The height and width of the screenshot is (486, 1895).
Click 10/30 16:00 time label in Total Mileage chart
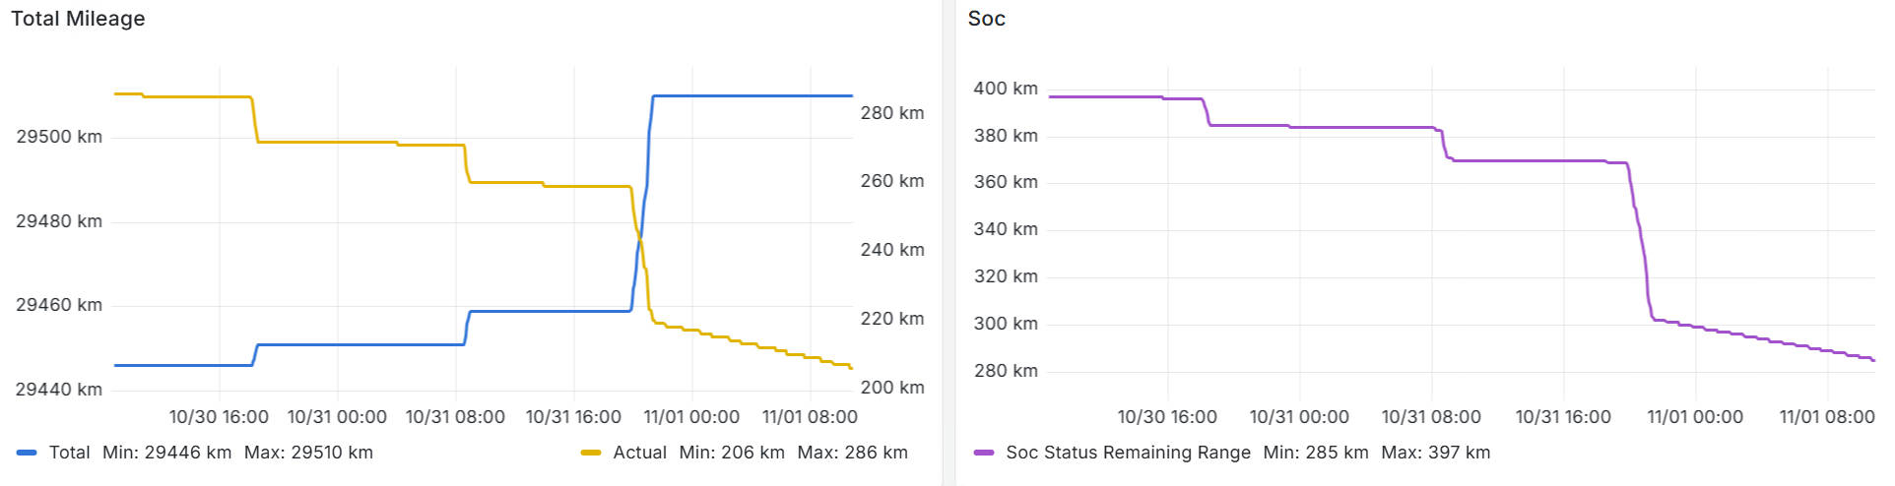click(x=219, y=417)
